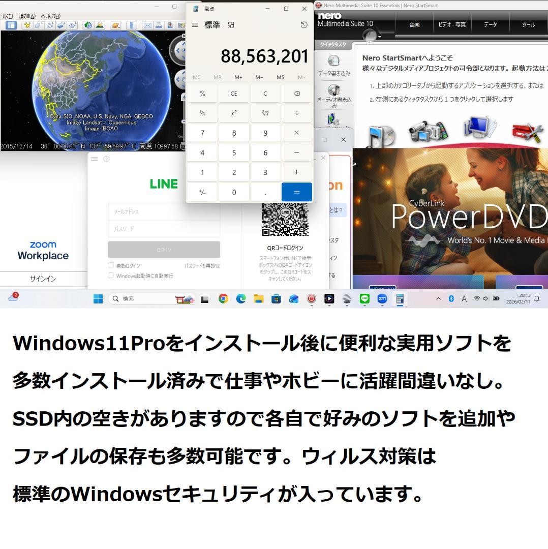Click the メールアドレス input field in LINE
The height and width of the screenshot is (549, 548).
(x=164, y=211)
